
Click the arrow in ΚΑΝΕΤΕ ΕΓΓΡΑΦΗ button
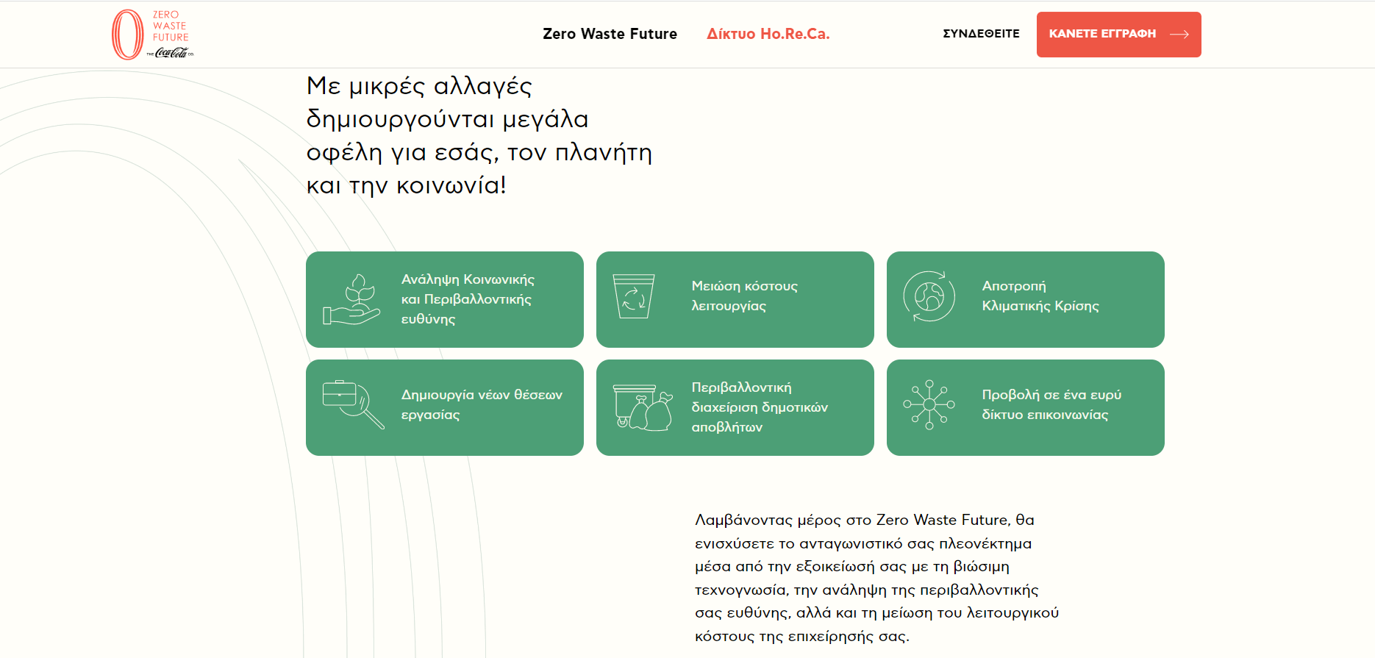1179,35
